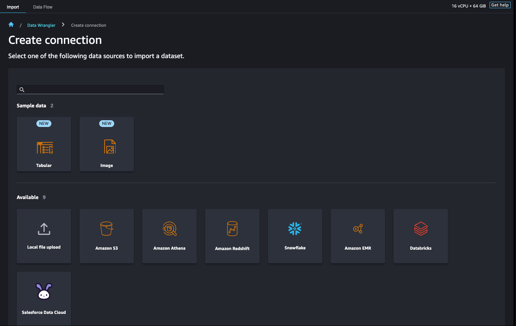The image size is (516, 326).
Task: Click the Sample data section heading
Action: [31, 106]
